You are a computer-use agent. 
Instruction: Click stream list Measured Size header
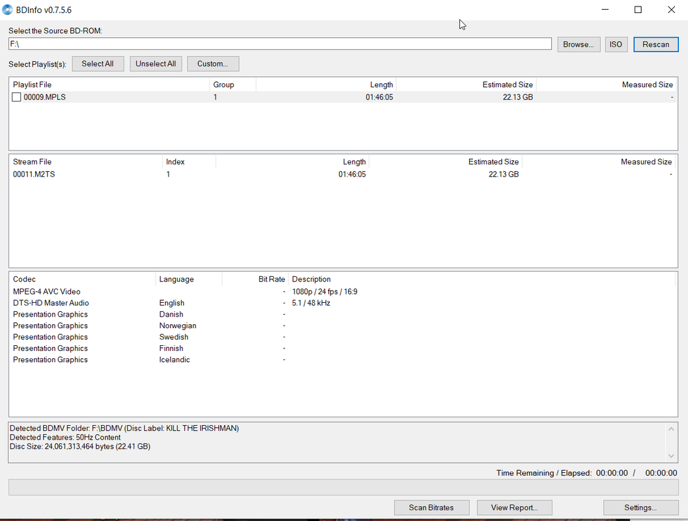click(x=599, y=162)
